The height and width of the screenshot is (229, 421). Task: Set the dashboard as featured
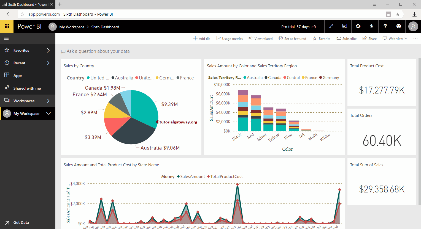pos(292,38)
